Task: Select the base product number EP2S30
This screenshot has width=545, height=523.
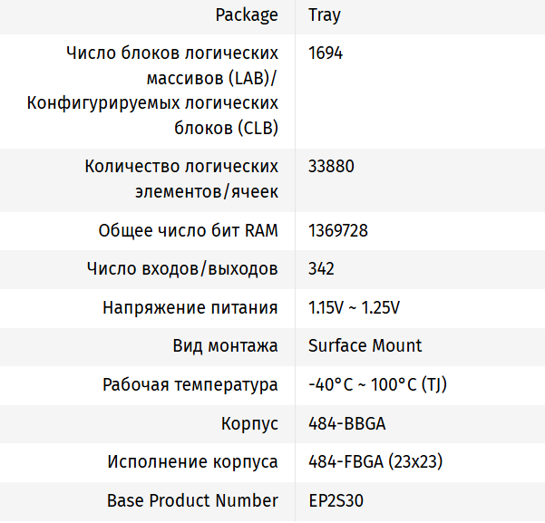Action: pyautogui.click(x=336, y=500)
